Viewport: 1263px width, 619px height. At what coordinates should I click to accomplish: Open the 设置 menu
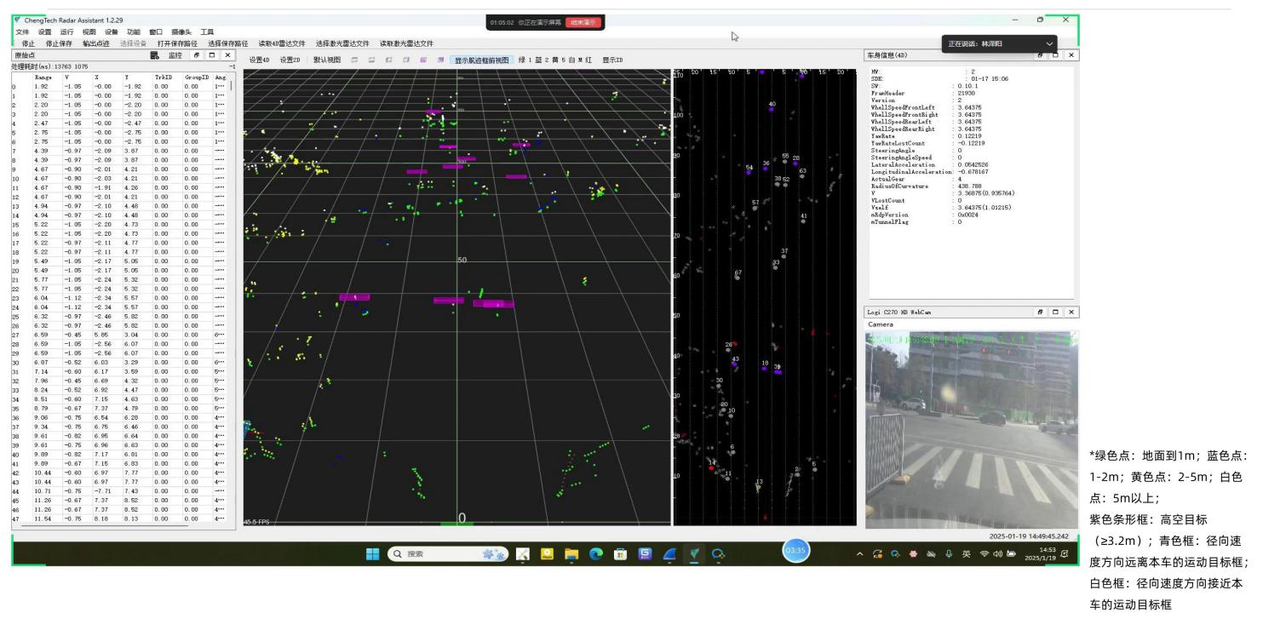point(44,32)
